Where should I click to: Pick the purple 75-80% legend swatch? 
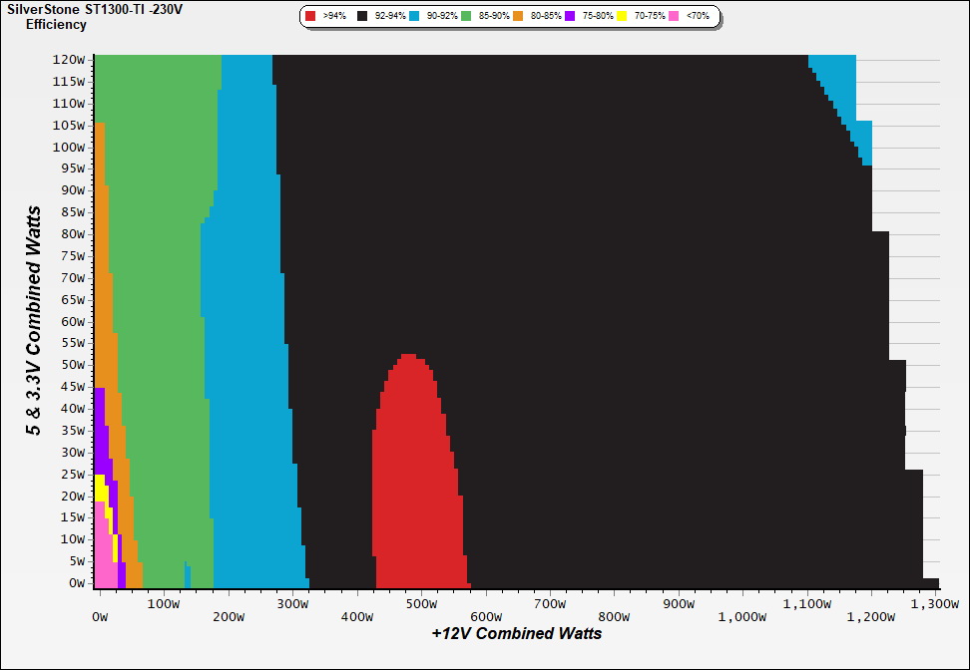pos(570,17)
